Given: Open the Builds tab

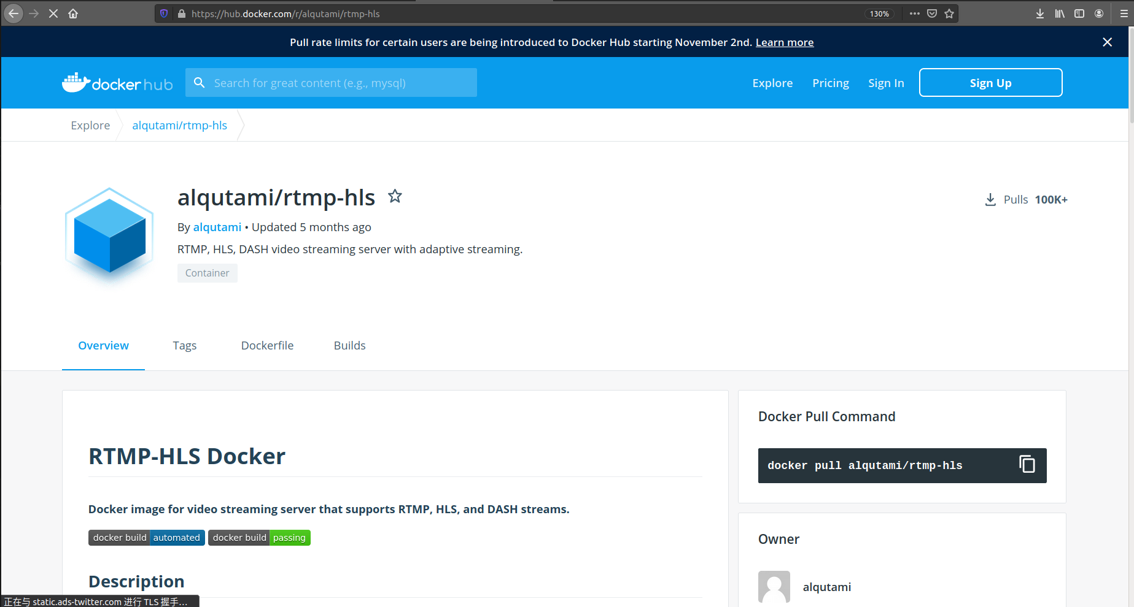Looking at the screenshot, I should (x=349, y=345).
